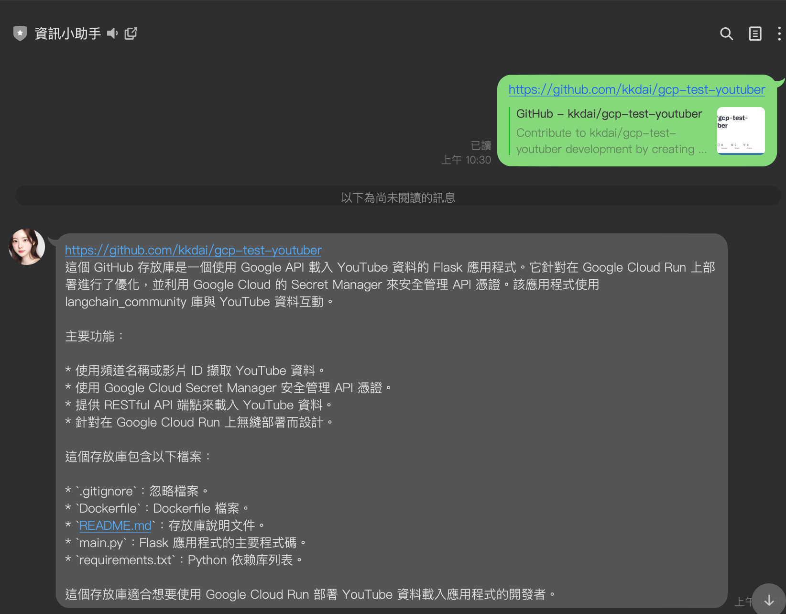Open the GitHub link in the green sent bubble
This screenshot has height=614, width=786.
click(636, 89)
